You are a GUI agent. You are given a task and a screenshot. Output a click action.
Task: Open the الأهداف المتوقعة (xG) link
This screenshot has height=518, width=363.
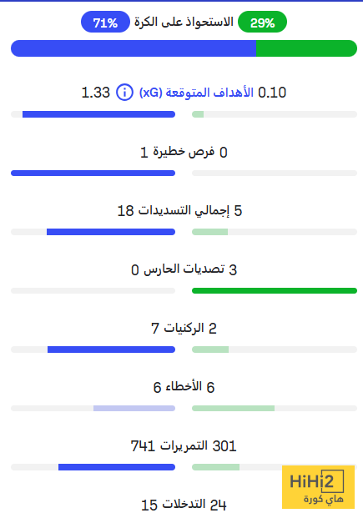196,93
